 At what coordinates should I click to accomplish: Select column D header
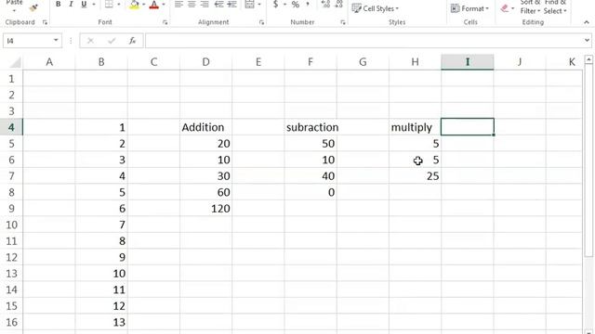click(x=205, y=62)
